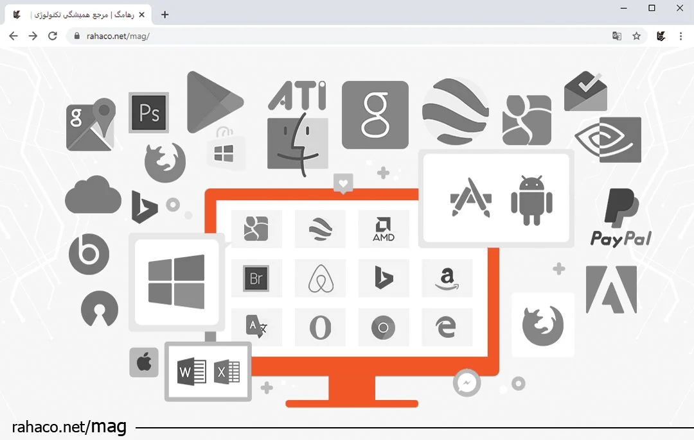
Task: Go back to the previous page
Action: [x=13, y=36]
